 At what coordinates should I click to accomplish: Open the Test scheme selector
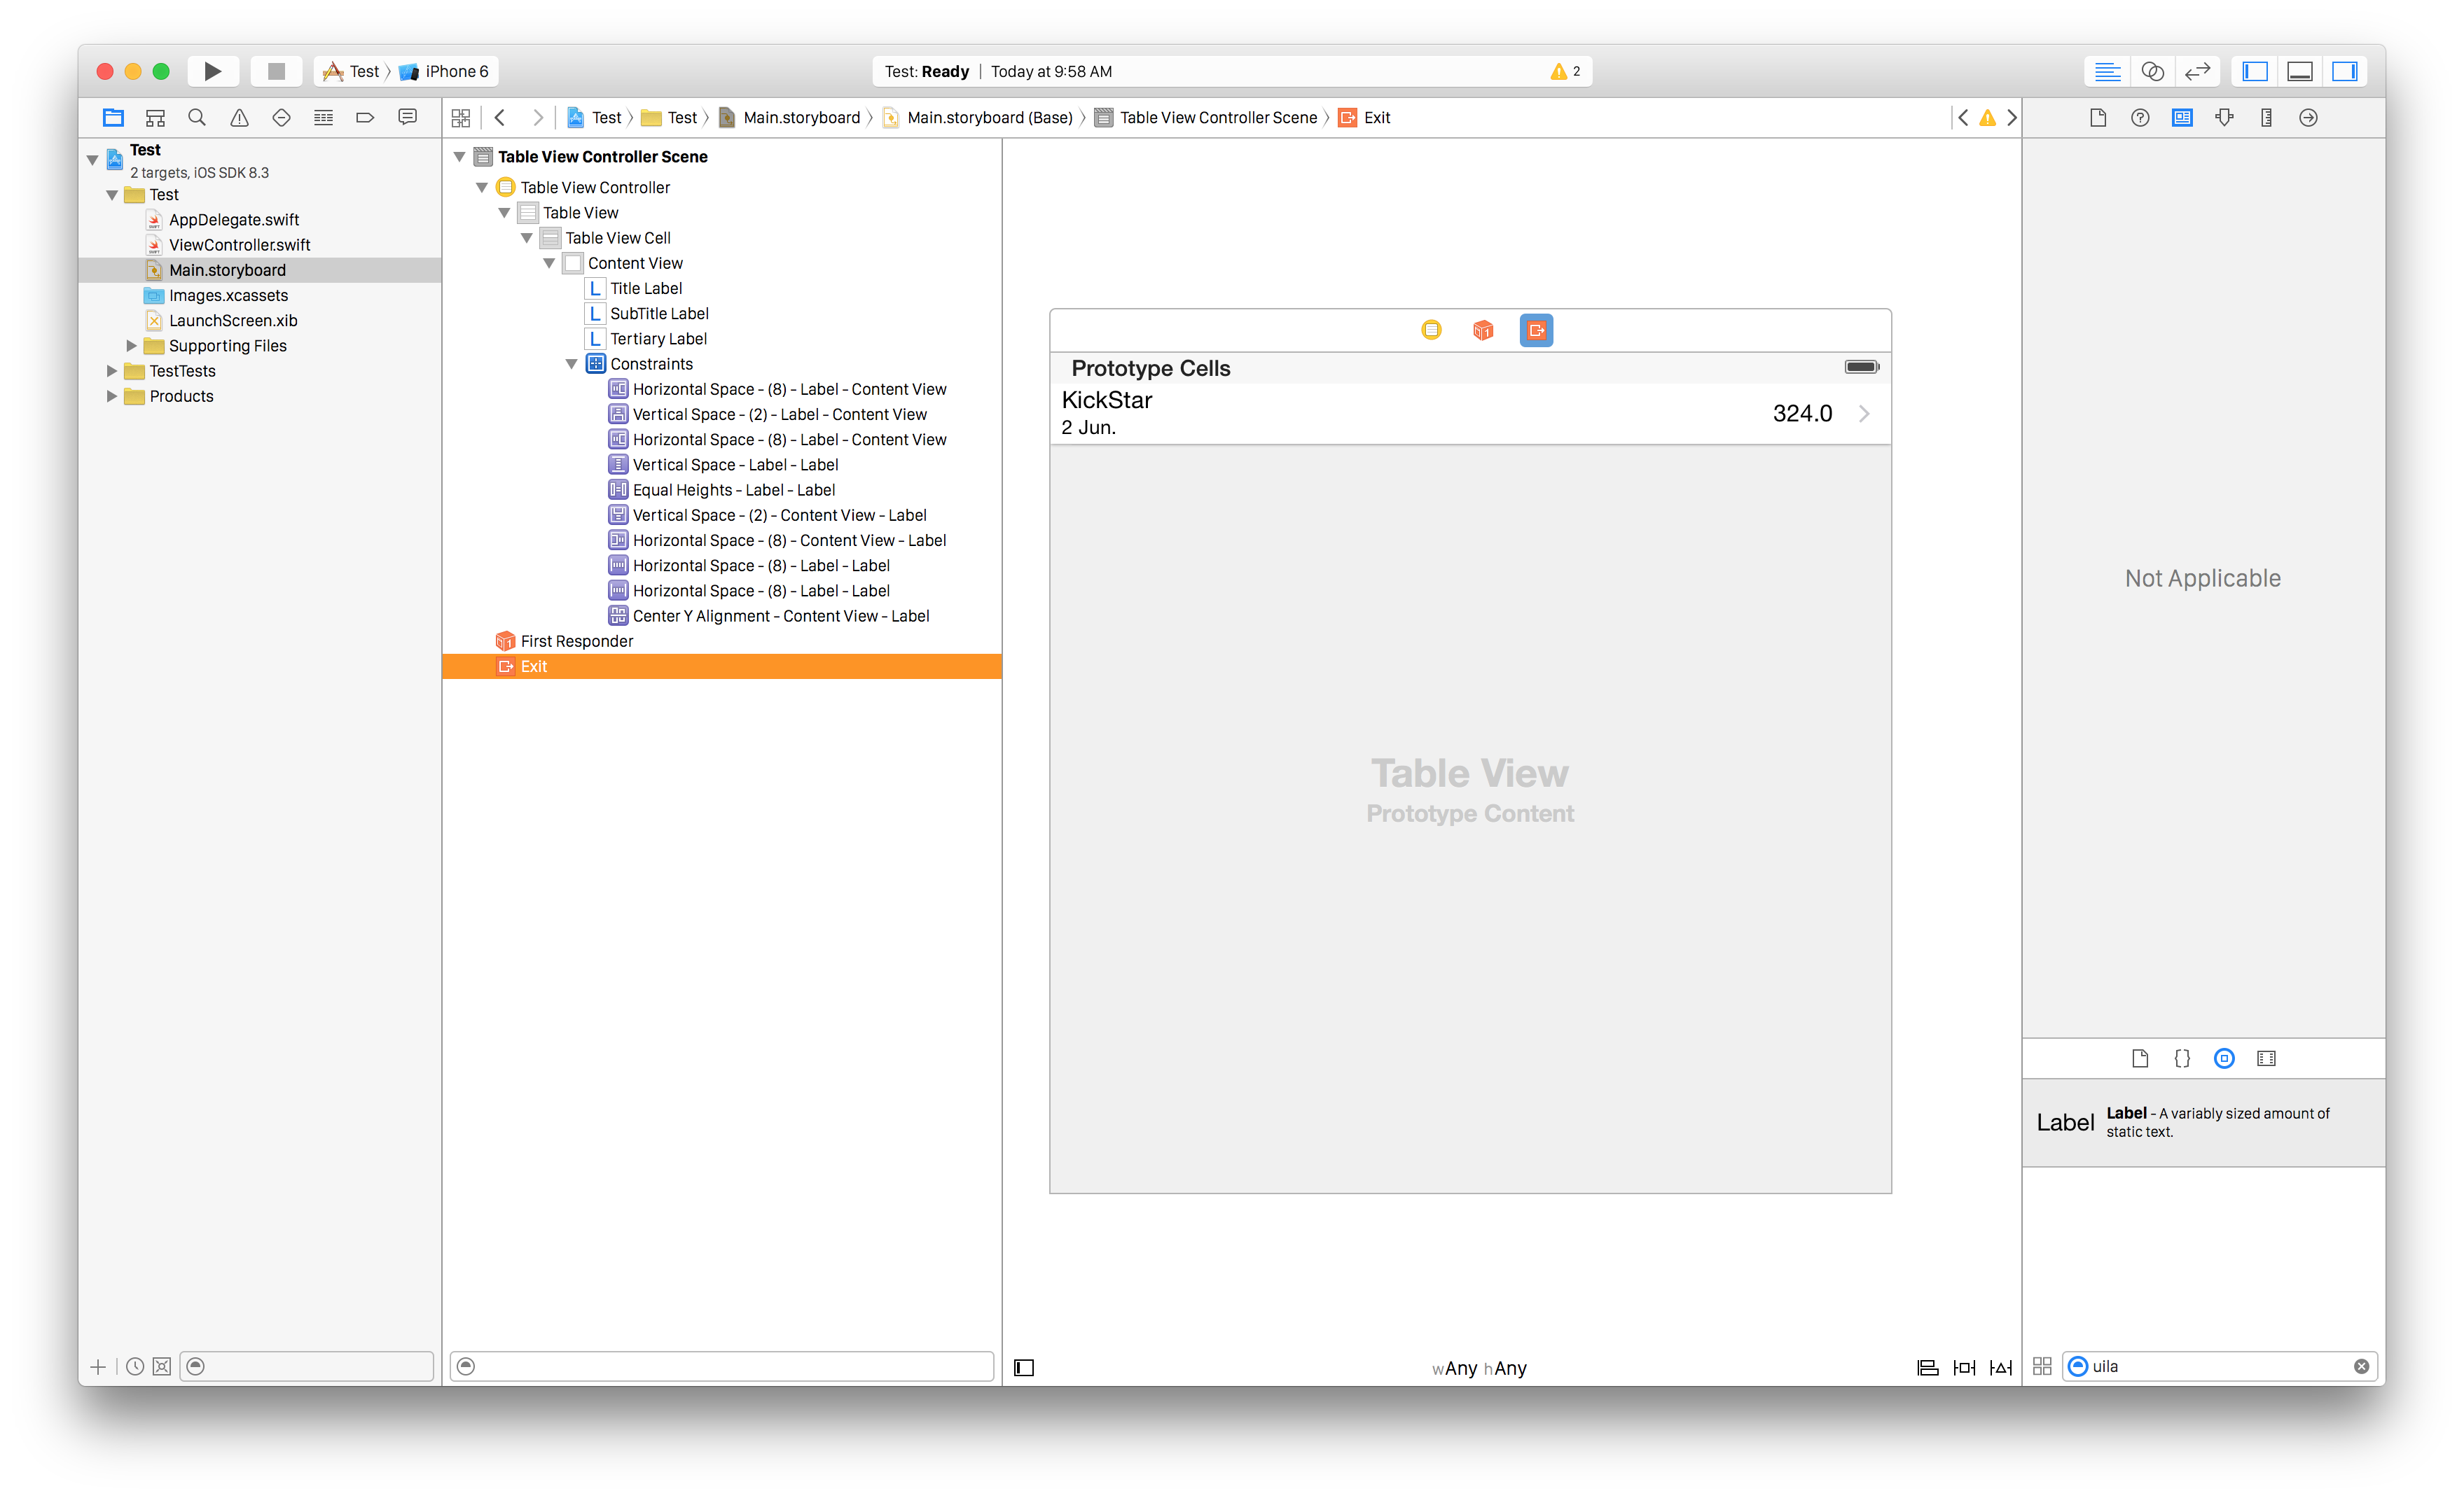coord(352,71)
